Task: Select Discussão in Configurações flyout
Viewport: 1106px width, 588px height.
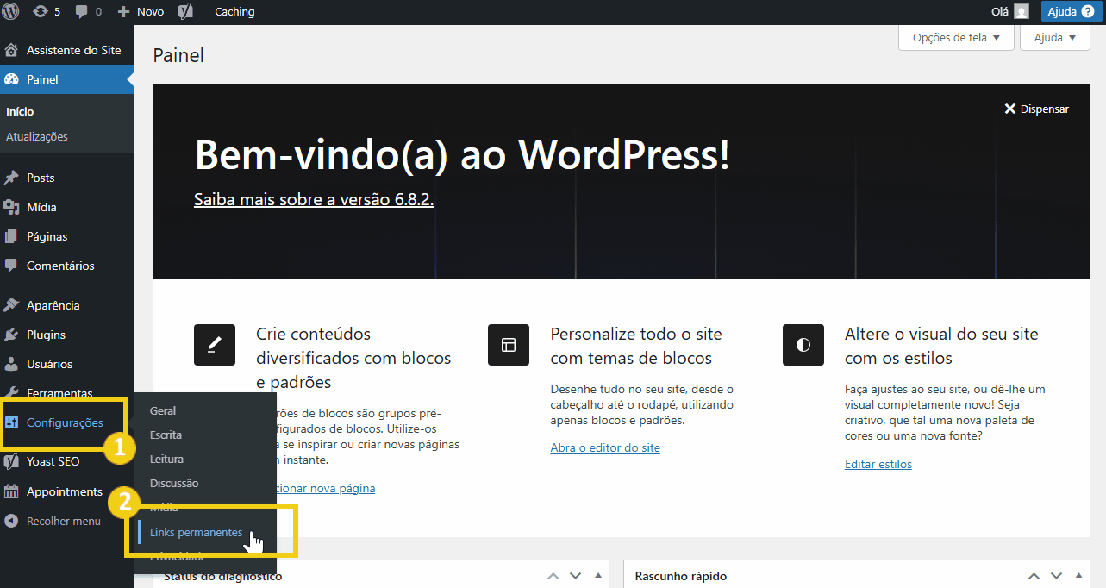Action: pyautogui.click(x=174, y=484)
